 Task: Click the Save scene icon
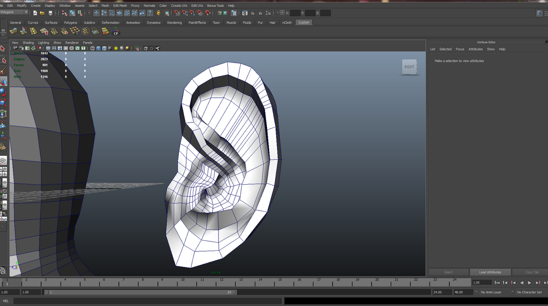50,13
